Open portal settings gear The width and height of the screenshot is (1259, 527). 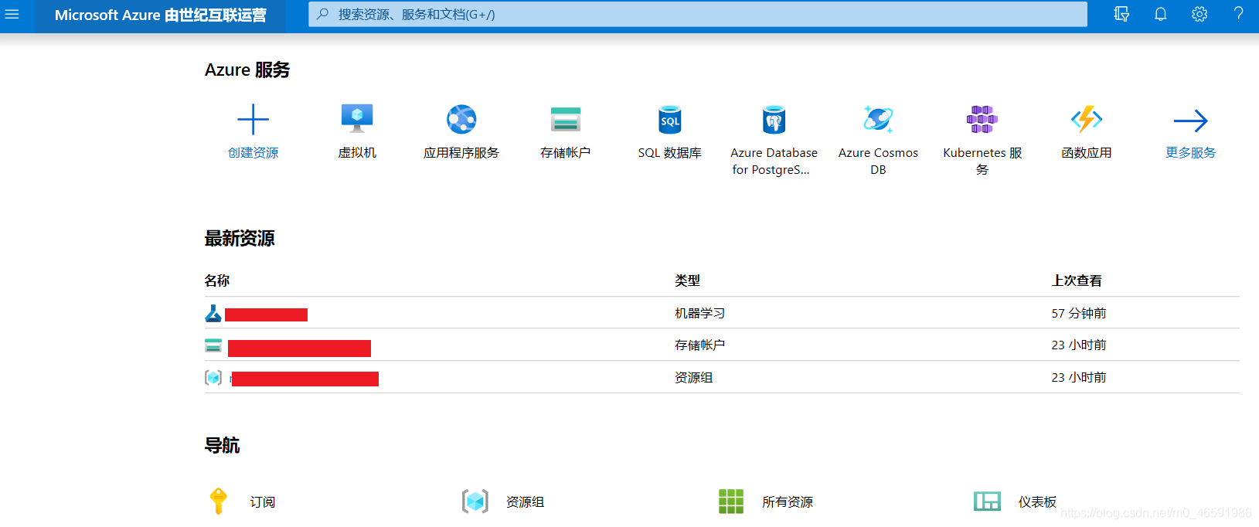pyautogui.click(x=1199, y=14)
